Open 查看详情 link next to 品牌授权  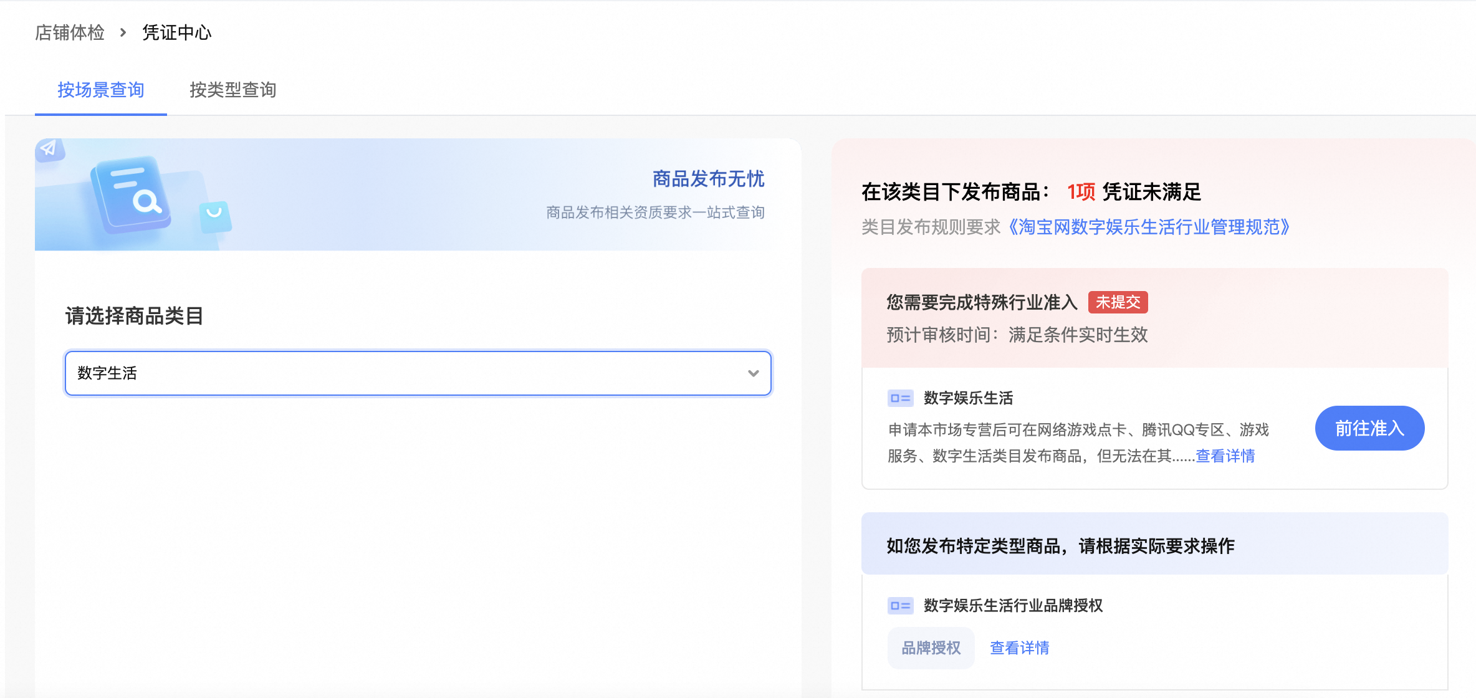[1020, 648]
